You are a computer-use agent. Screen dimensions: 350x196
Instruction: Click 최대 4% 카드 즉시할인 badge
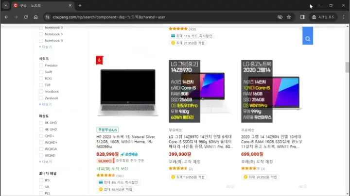click(118, 182)
